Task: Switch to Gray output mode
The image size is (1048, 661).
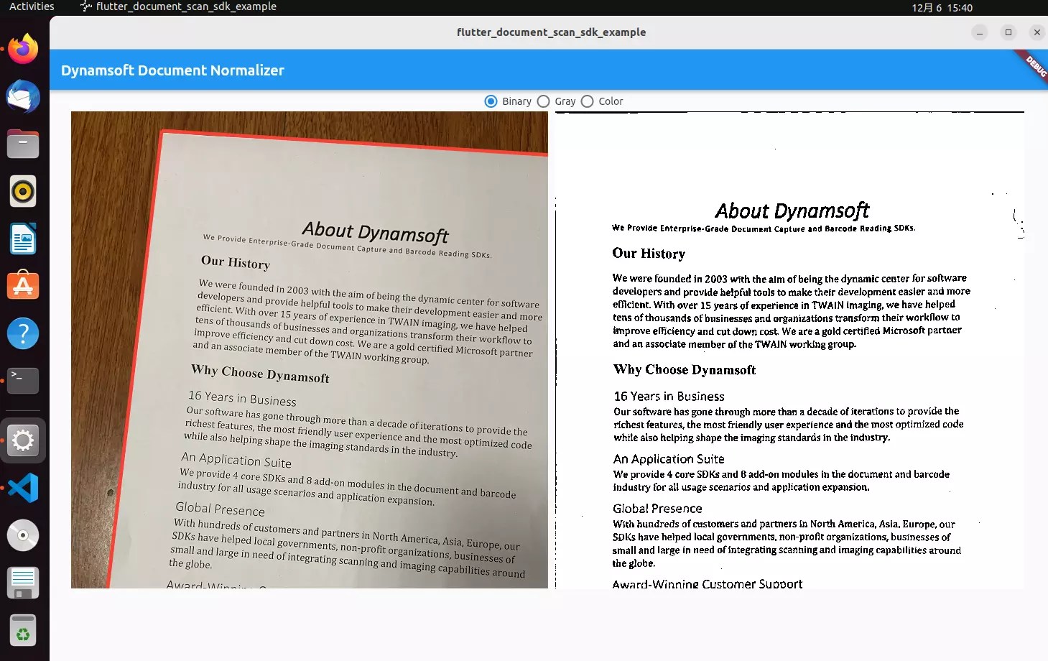Action: (x=543, y=101)
